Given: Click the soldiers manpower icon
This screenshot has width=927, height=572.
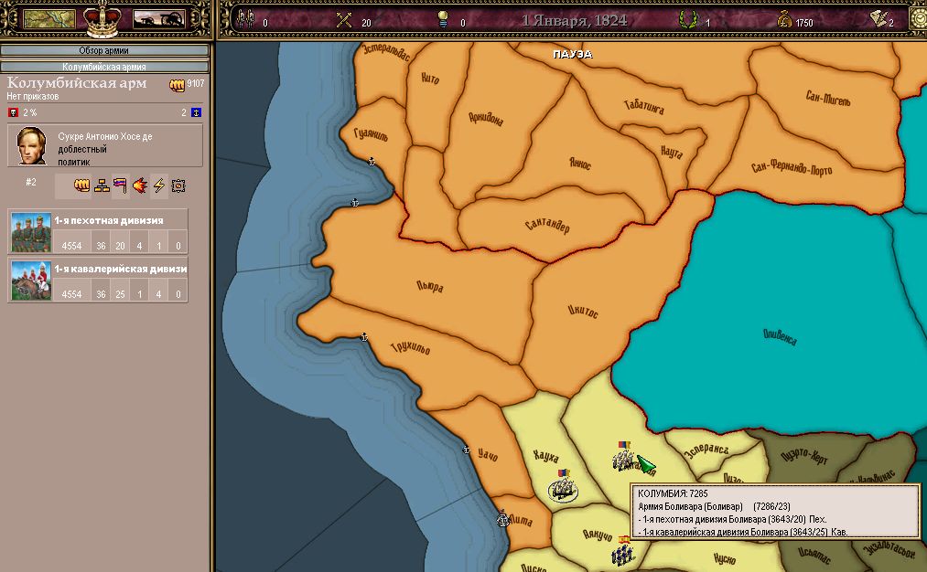Looking at the screenshot, I should tap(244, 19).
